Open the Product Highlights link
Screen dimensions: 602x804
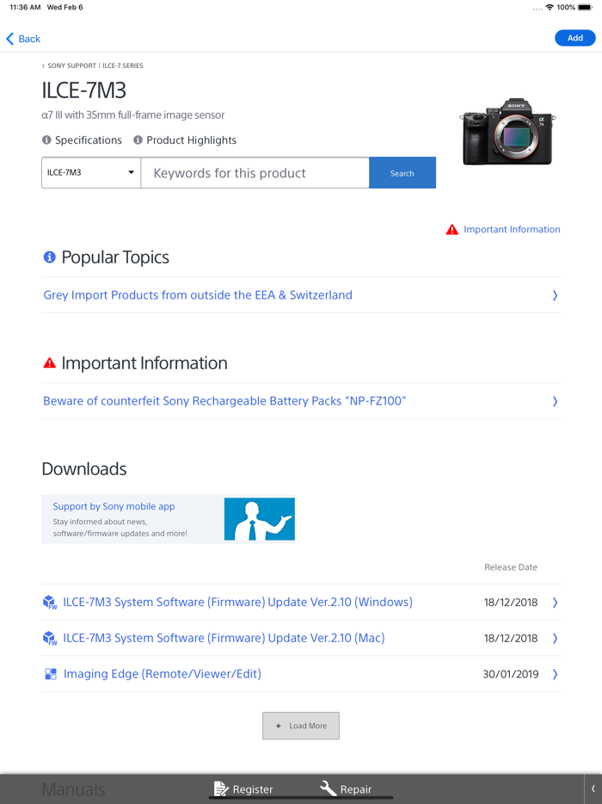(191, 140)
